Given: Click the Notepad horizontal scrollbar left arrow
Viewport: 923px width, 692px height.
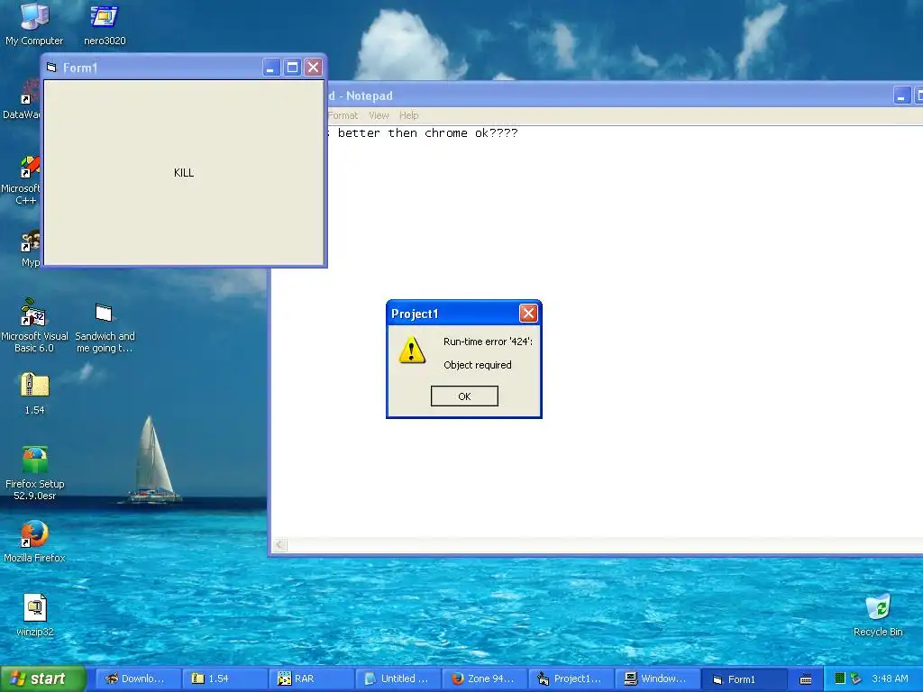Looking at the screenshot, I should [279, 545].
